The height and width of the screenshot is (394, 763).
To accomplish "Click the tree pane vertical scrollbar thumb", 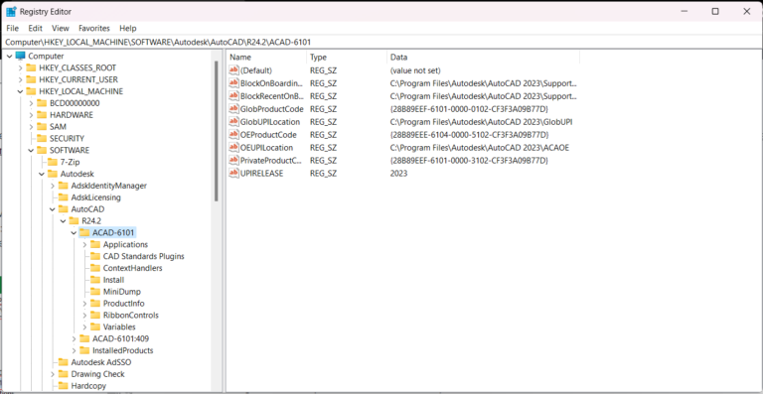I will pos(216,131).
